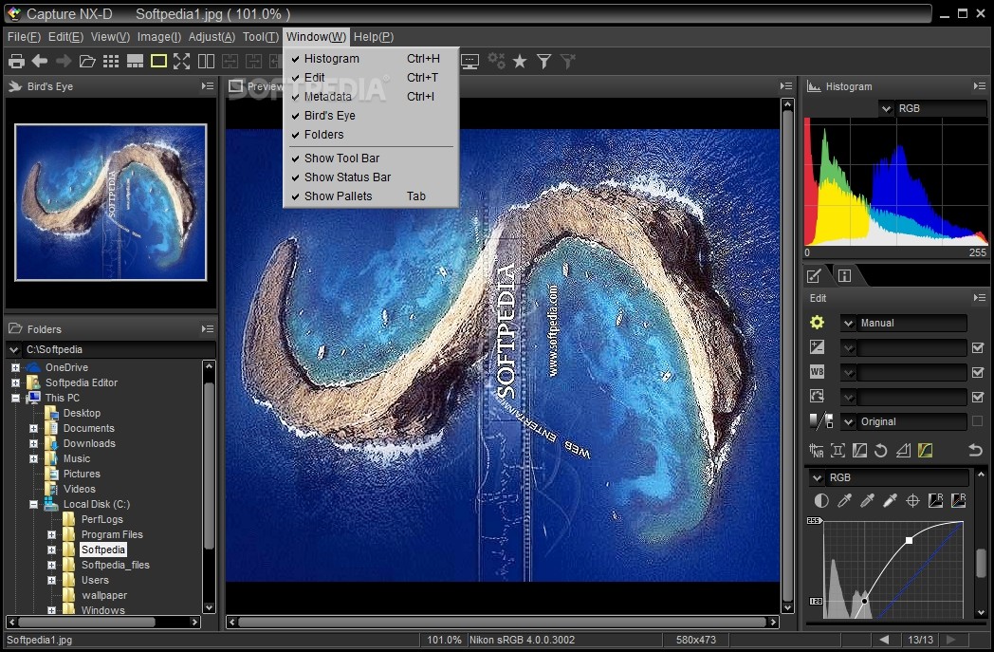Click the tone gradient icon beside Original
The height and width of the screenshot is (652, 994).
tap(821, 421)
